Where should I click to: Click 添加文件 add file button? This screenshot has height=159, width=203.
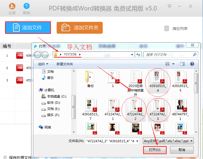click(28, 28)
